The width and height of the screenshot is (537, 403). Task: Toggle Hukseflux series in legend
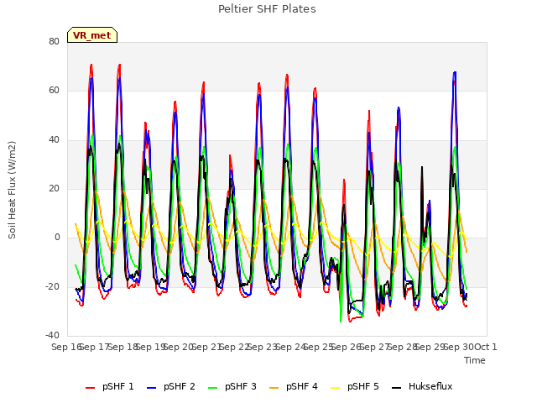click(422, 386)
